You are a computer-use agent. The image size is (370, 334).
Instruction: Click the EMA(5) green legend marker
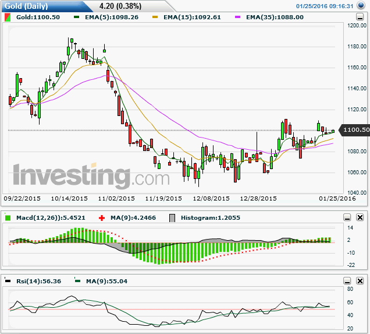76,17
